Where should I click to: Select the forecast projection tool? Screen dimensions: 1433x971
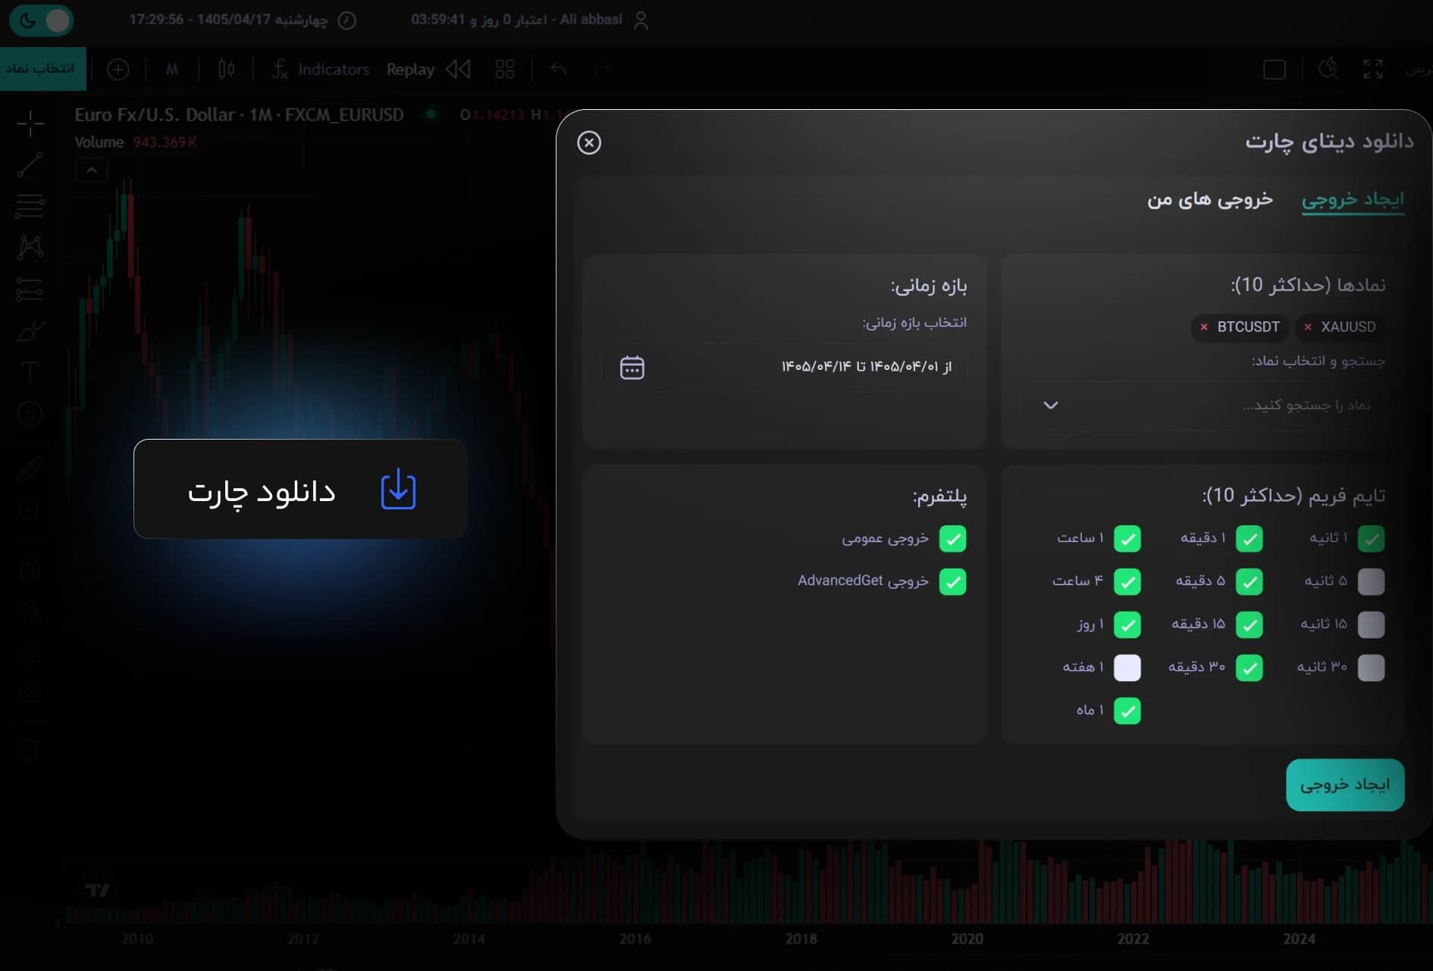coord(30,289)
